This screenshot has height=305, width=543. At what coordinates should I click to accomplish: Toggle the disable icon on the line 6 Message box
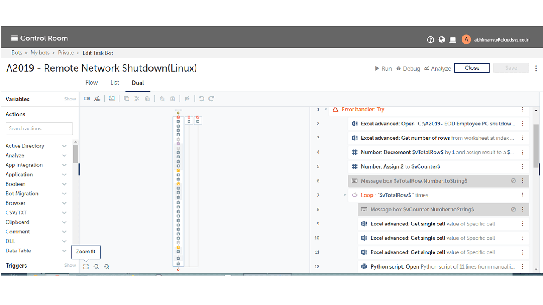513,181
